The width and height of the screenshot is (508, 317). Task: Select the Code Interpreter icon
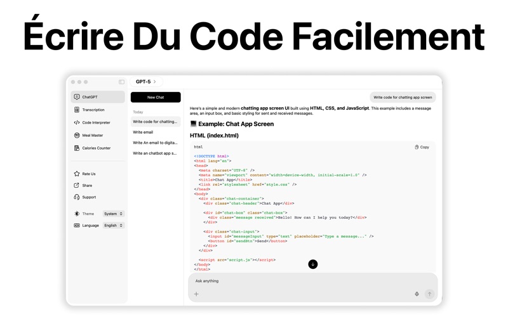(x=77, y=122)
